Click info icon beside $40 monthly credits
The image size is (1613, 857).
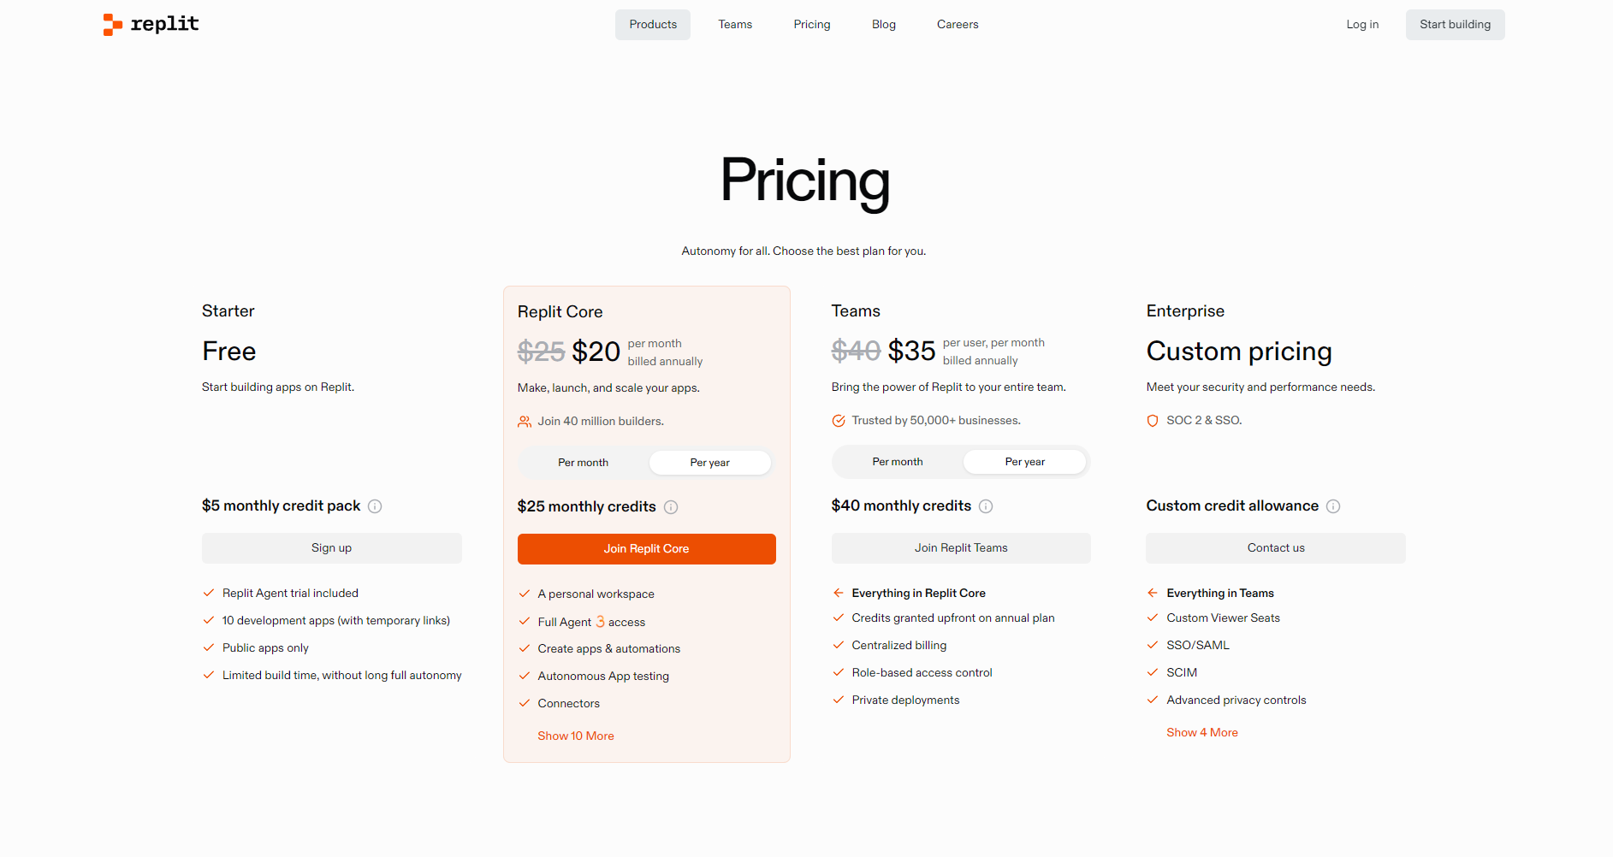coord(986,506)
